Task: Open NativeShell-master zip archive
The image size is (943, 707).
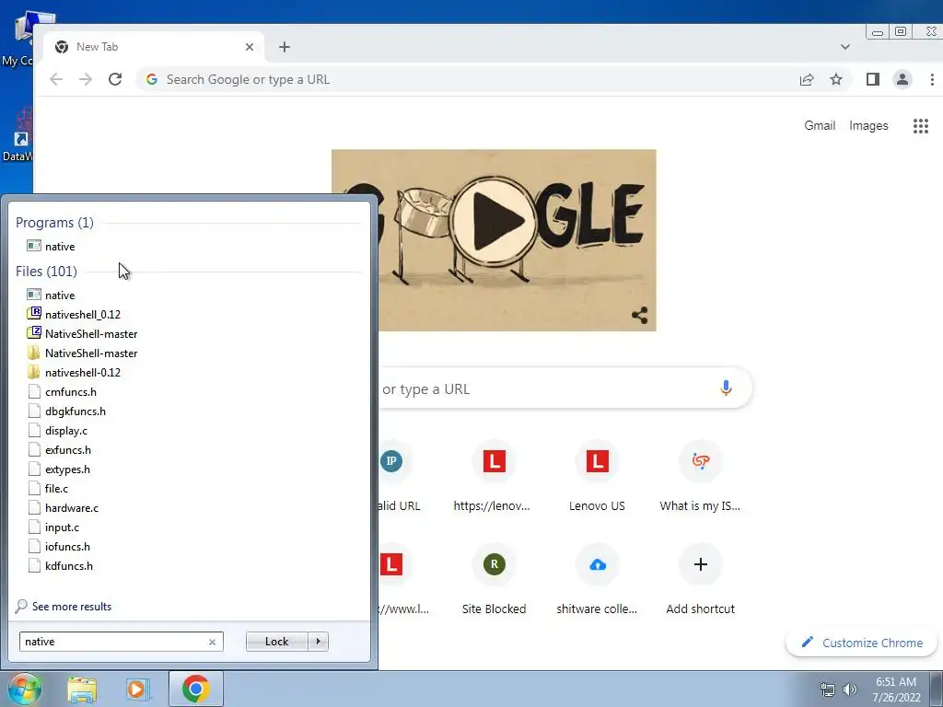Action: (x=82, y=333)
